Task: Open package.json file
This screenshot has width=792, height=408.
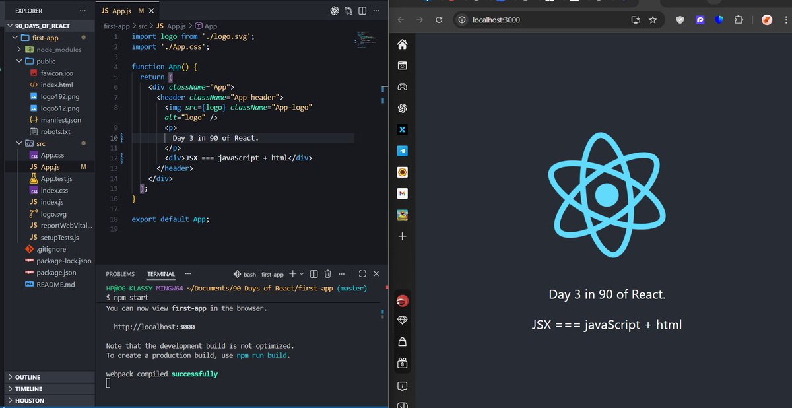Action: click(x=56, y=273)
